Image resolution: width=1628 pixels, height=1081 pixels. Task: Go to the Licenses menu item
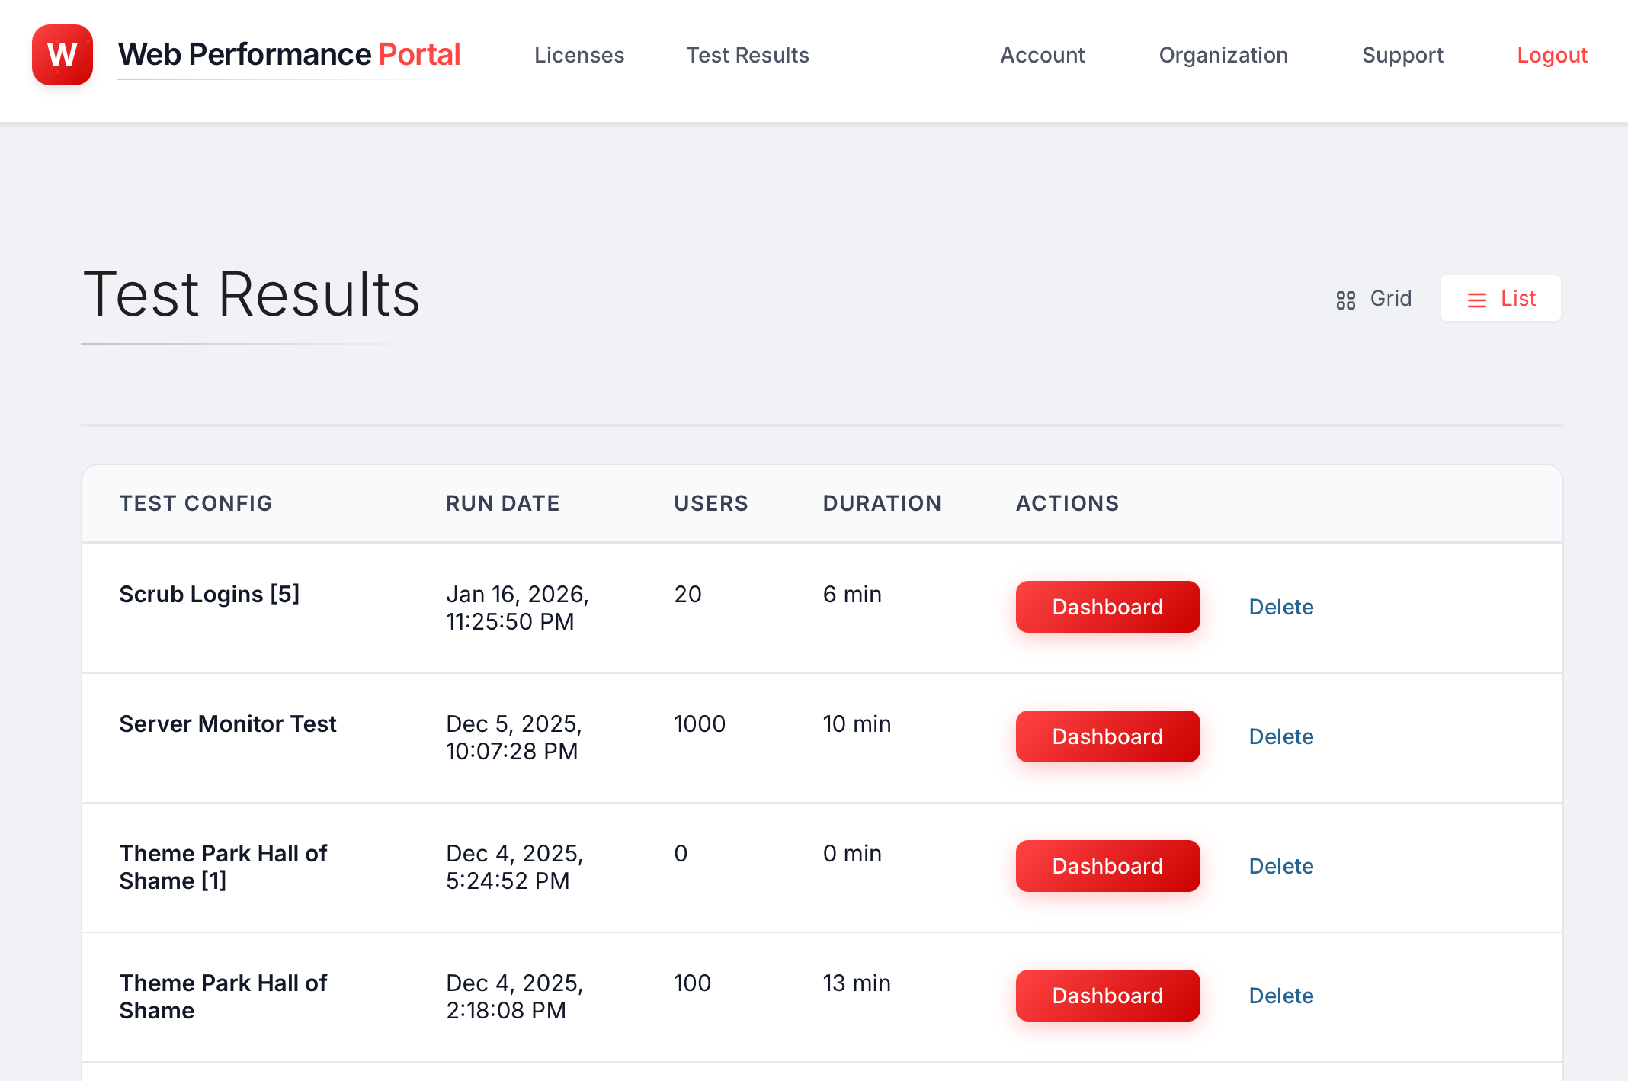click(579, 55)
